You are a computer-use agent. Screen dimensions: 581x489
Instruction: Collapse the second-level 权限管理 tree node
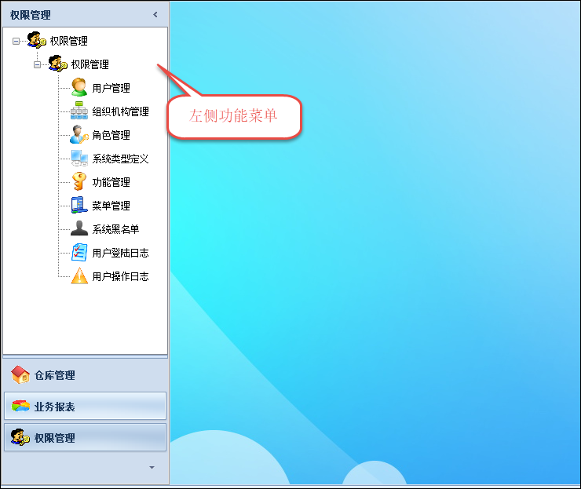[x=37, y=64]
